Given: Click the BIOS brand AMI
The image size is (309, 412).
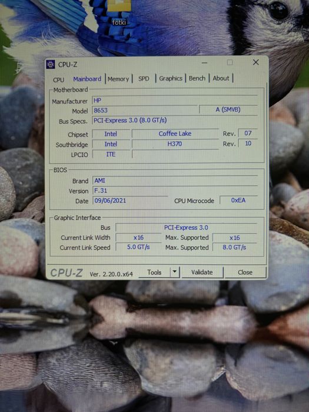Looking at the screenshot, I should point(175,181).
